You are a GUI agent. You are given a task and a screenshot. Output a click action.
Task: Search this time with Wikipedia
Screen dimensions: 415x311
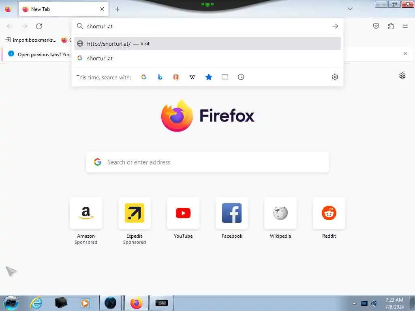click(193, 77)
